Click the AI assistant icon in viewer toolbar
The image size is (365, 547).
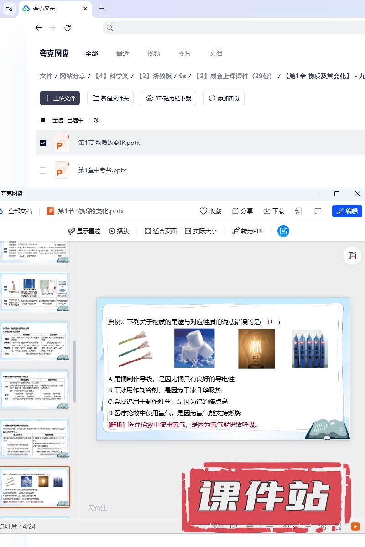283,231
